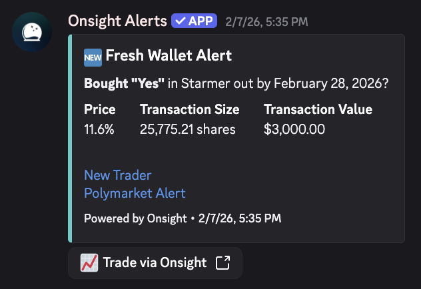Click the message timestamp in the header
The image size is (421, 289).
click(x=266, y=21)
